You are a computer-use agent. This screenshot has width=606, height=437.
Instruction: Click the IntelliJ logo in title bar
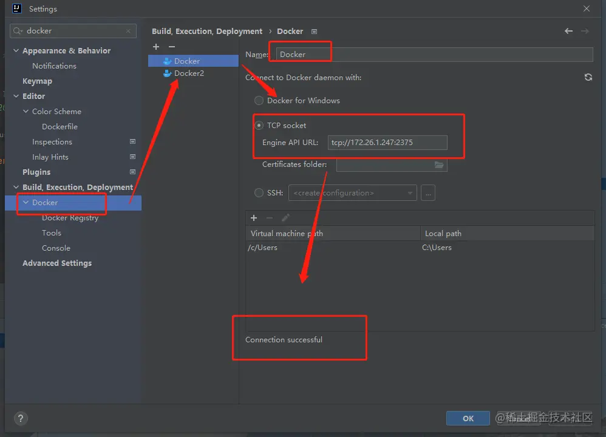[16, 8]
